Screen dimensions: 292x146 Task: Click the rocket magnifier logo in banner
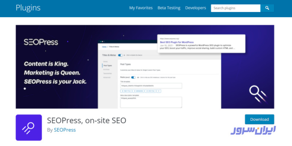tap(258, 94)
